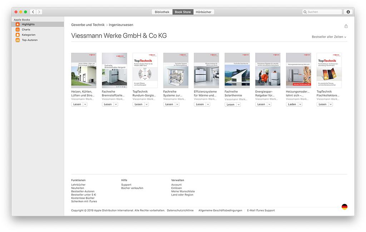
Task: Open E-Mail iTunes Support link
Action: [x=261, y=210]
